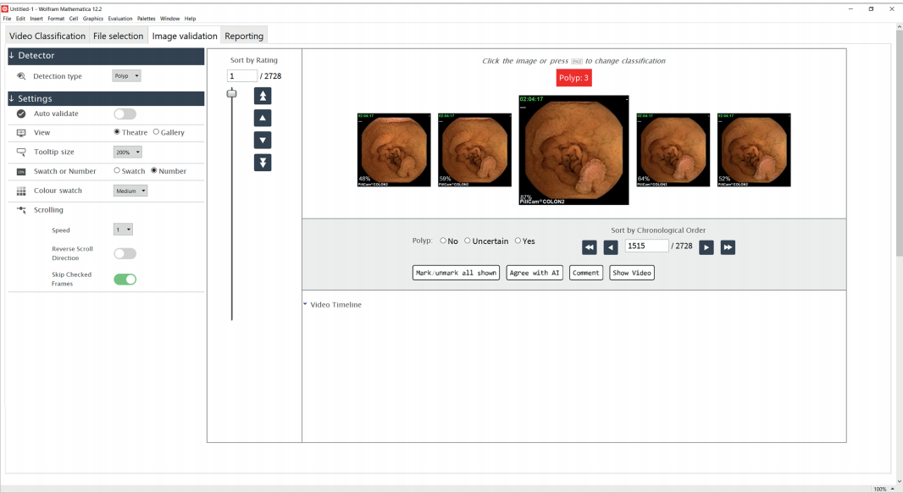Click the Colour swatch grid icon
The width and height of the screenshot is (903, 493).
21,191
